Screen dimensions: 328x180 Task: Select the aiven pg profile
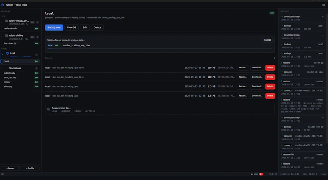20,86
